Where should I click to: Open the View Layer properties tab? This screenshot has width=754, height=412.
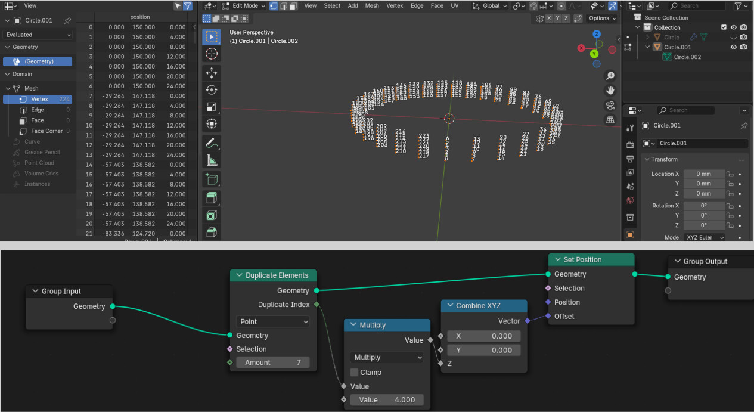click(x=630, y=172)
